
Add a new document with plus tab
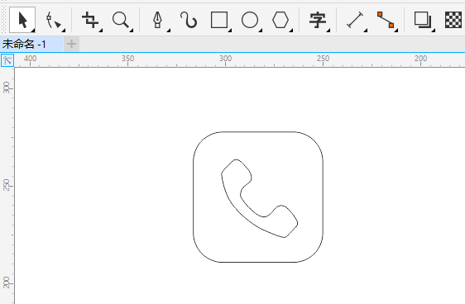(x=71, y=44)
